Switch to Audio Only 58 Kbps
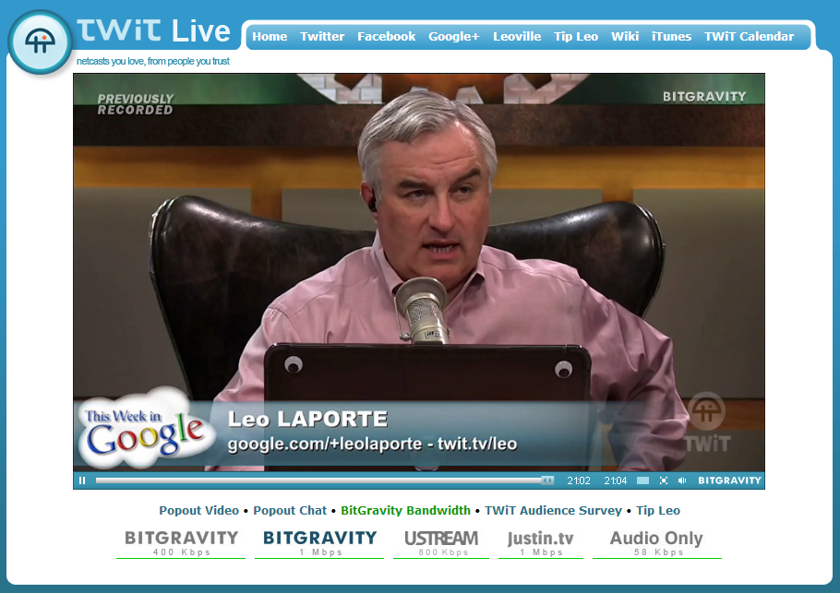The width and height of the screenshot is (840, 593). coord(656,542)
